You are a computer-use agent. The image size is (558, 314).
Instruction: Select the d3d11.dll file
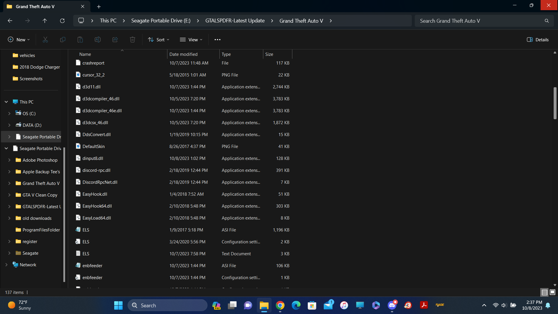coord(92,87)
